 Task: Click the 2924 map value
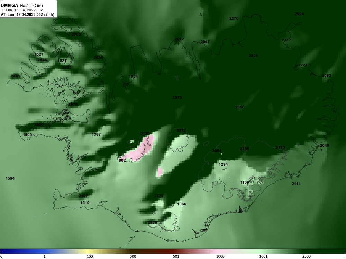point(299,14)
